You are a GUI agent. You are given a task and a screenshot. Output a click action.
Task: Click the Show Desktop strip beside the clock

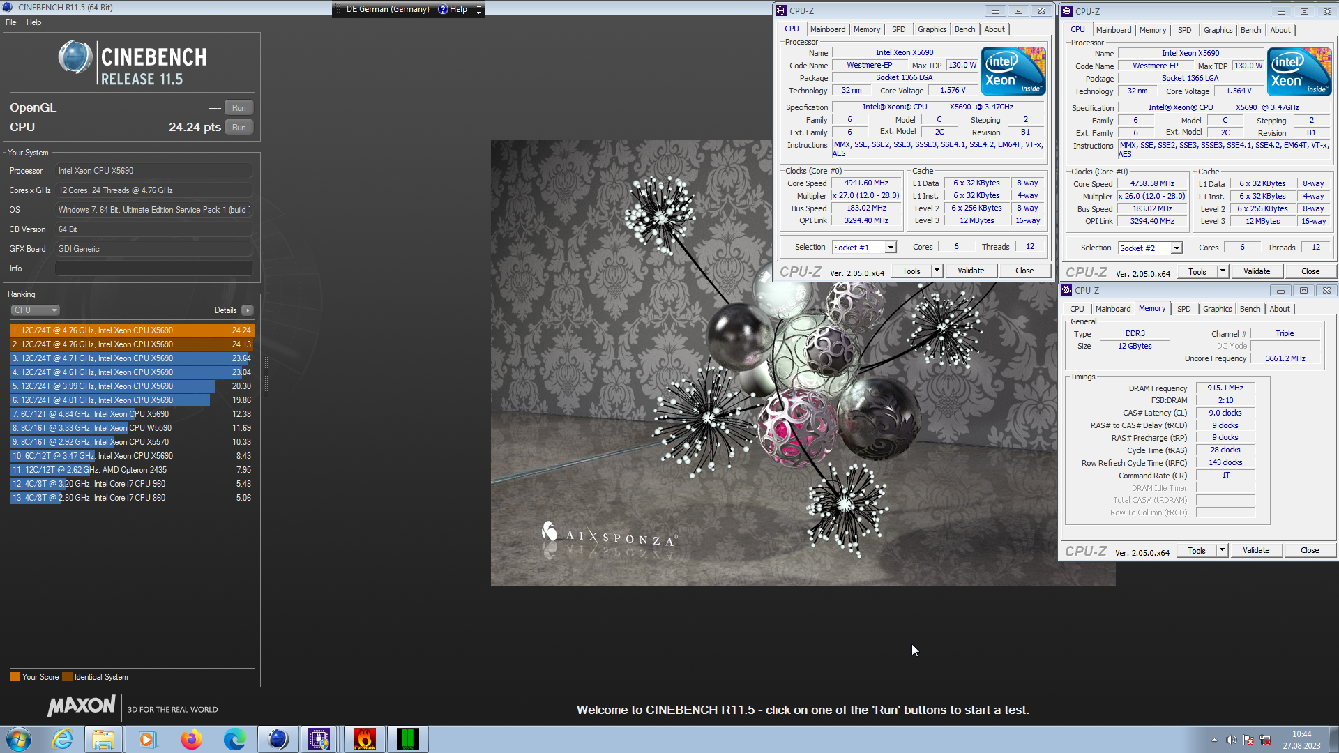[1333, 739]
